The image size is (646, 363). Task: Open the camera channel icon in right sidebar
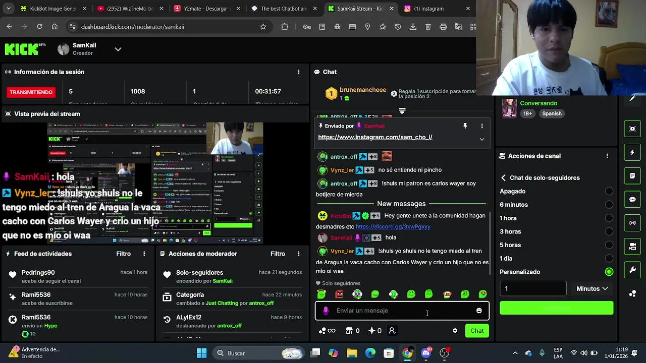point(632,247)
